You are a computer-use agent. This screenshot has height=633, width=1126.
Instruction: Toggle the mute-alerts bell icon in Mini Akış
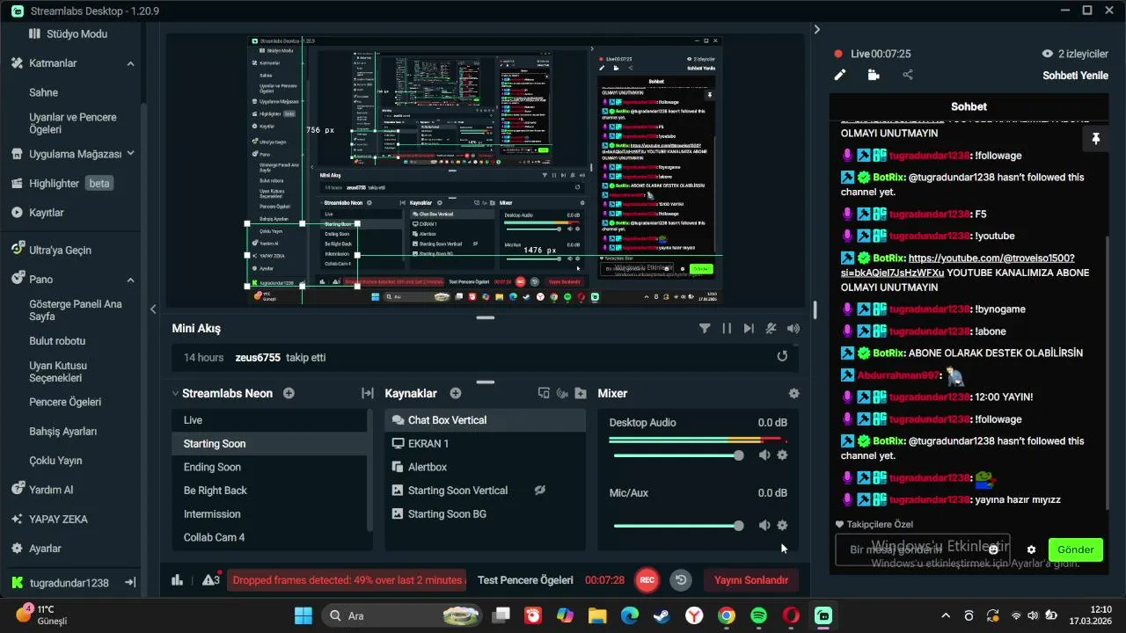click(771, 329)
